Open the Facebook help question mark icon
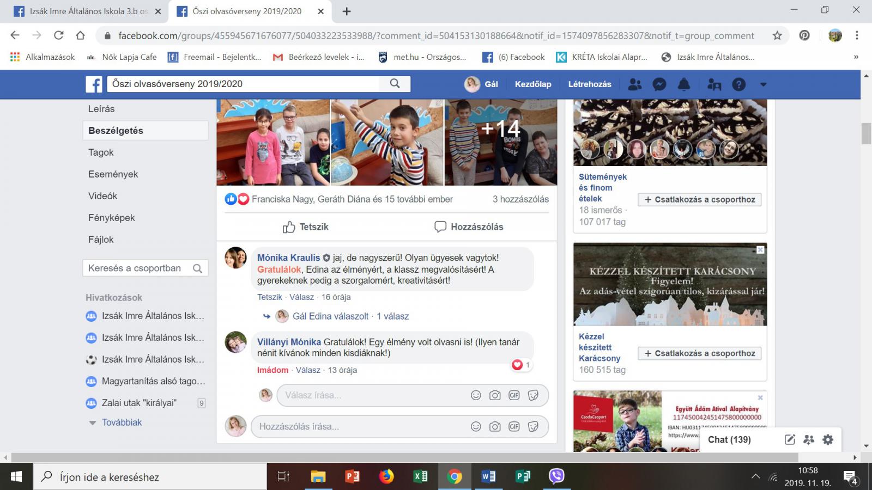Image resolution: width=872 pixels, height=490 pixels. (738, 84)
